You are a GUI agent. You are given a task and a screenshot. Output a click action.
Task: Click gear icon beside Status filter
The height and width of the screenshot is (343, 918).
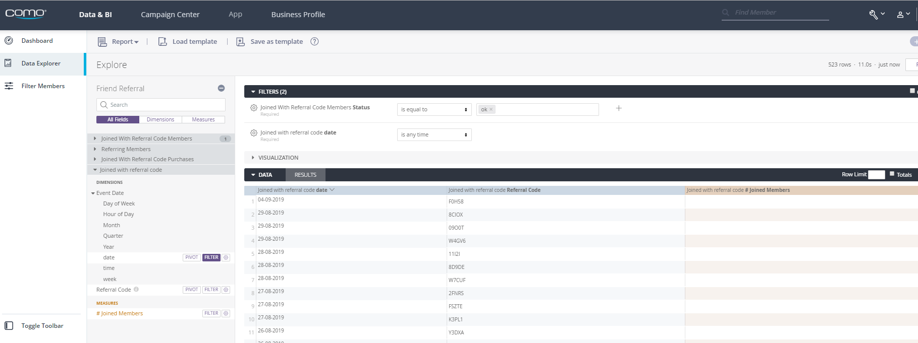(254, 108)
